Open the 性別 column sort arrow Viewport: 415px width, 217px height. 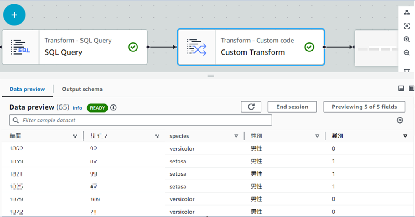[x=317, y=136]
